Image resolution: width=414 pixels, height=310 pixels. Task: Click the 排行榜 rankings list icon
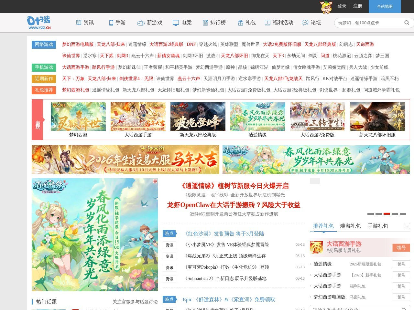pos(205,22)
